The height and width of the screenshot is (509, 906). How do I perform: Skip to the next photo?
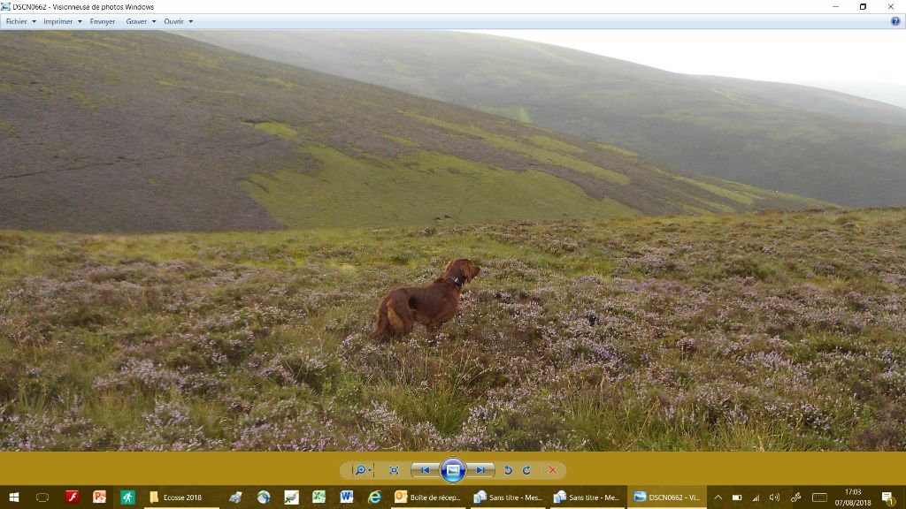tap(480, 470)
